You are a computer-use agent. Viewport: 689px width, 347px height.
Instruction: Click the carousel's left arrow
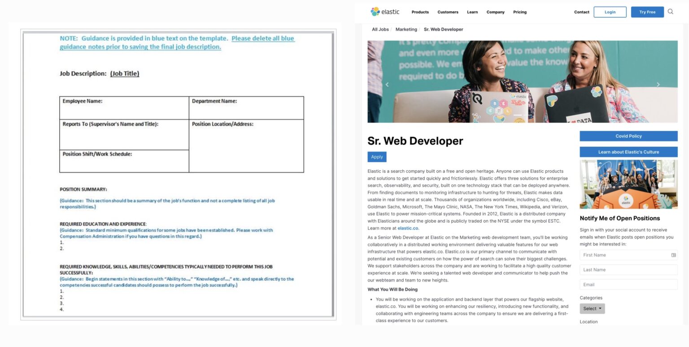pyautogui.click(x=387, y=84)
